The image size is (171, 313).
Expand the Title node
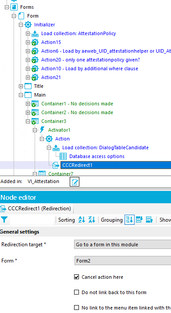tap(21, 86)
